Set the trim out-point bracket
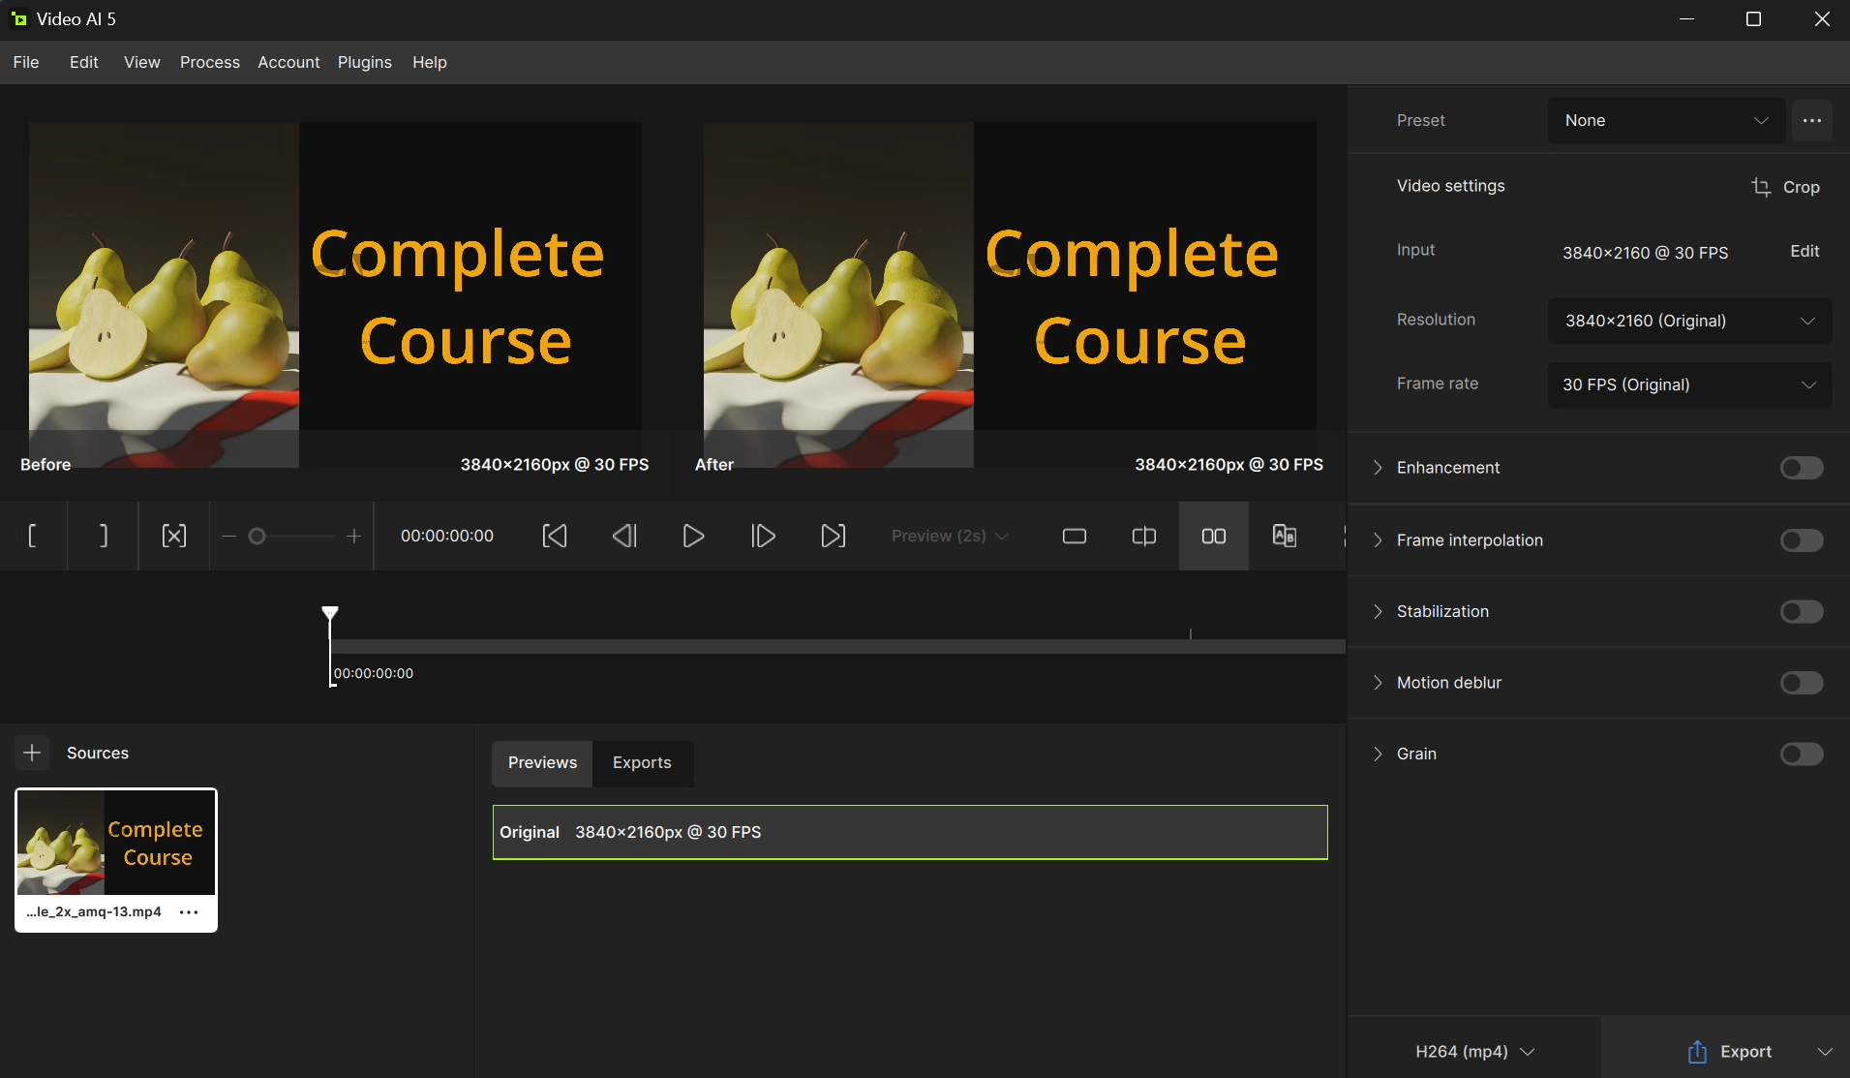Screen dimensions: 1850x1078 pyautogui.click(x=104, y=536)
